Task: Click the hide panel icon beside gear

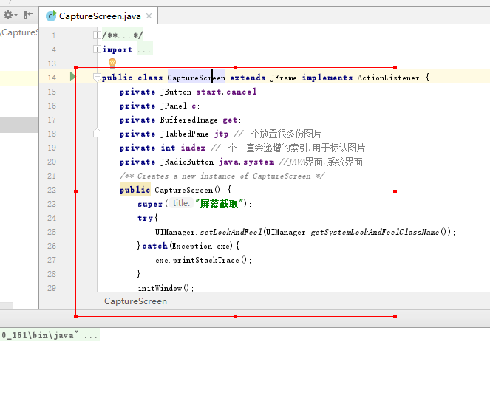Action: [x=28, y=15]
